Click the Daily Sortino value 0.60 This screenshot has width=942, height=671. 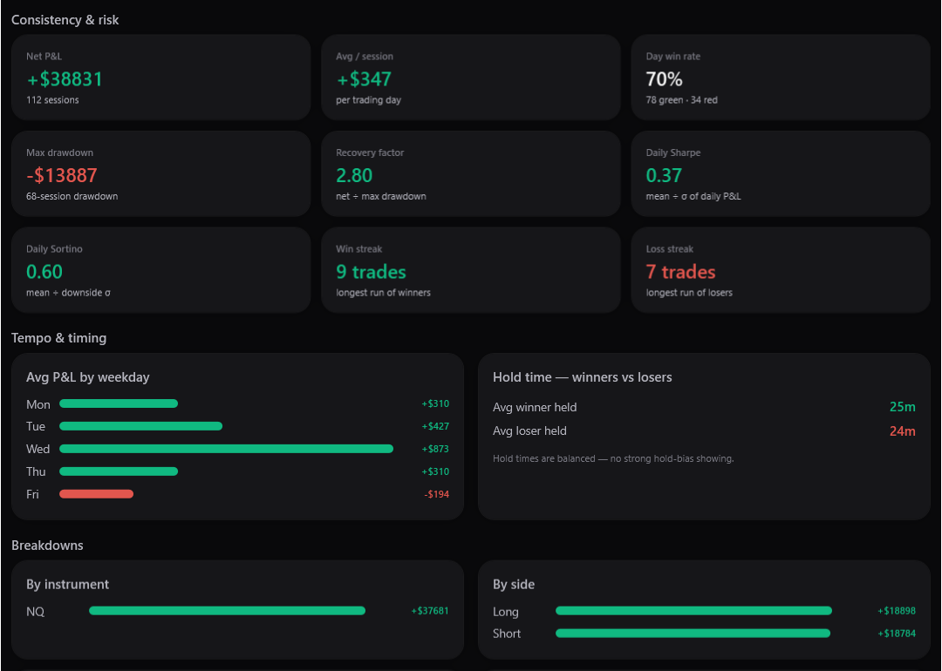(x=44, y=272)
